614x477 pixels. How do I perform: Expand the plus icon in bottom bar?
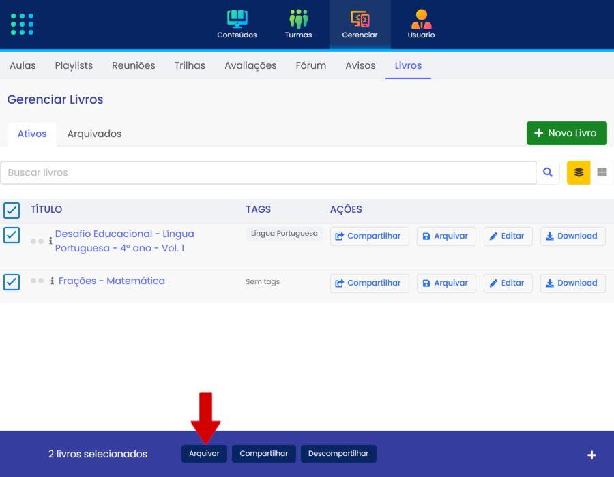[x=591, y=455]
